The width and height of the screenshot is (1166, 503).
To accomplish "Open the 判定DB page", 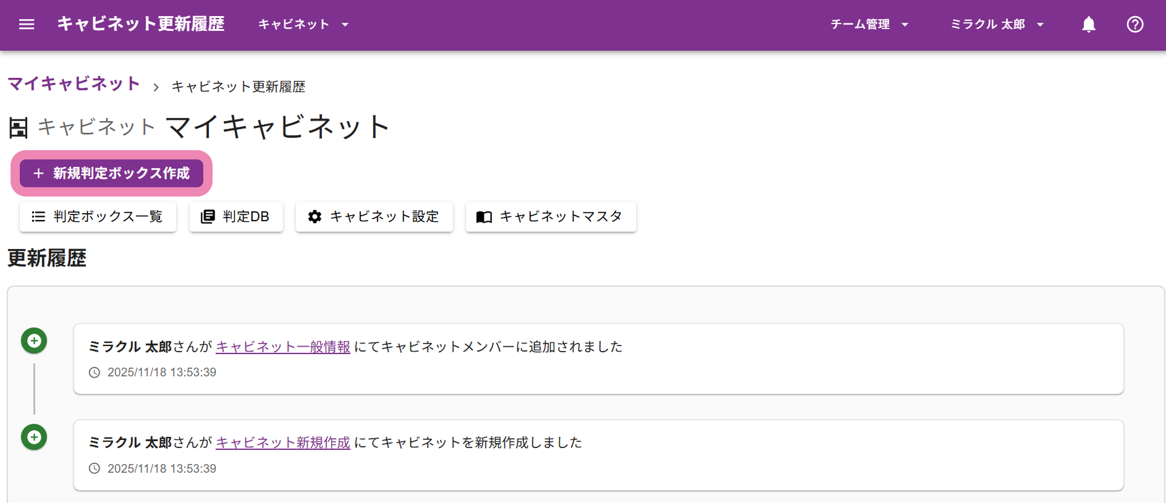I will point(236,216).
